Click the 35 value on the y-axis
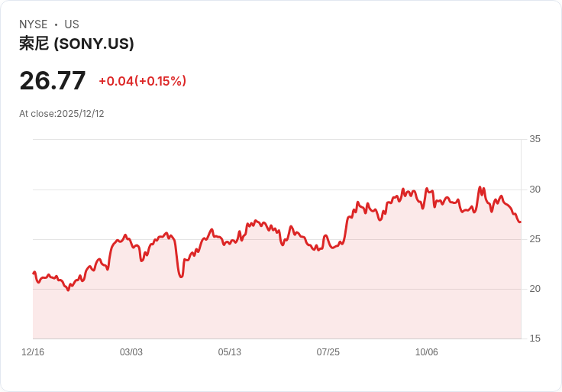Screen dimensions: 562x392 click(x=535, y=139)
